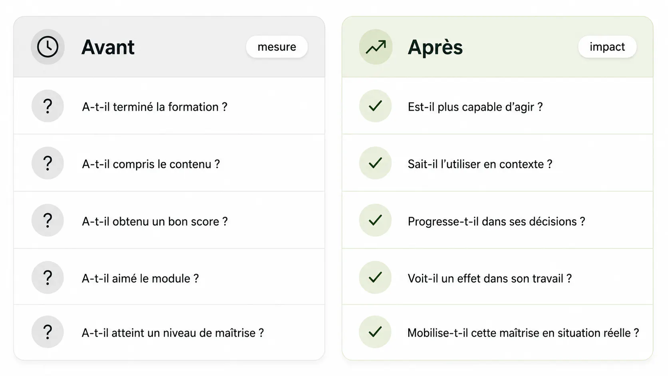Click checkmark icon for capable d'agir row
Screen dimensions: 668x376
tap(375, 106)
